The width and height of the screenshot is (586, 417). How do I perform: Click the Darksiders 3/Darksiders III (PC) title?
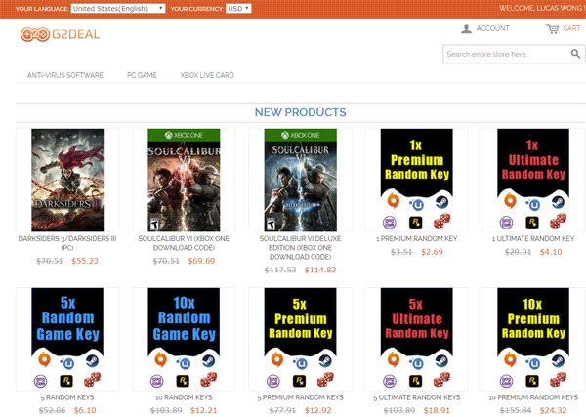[x=67, y=243]
